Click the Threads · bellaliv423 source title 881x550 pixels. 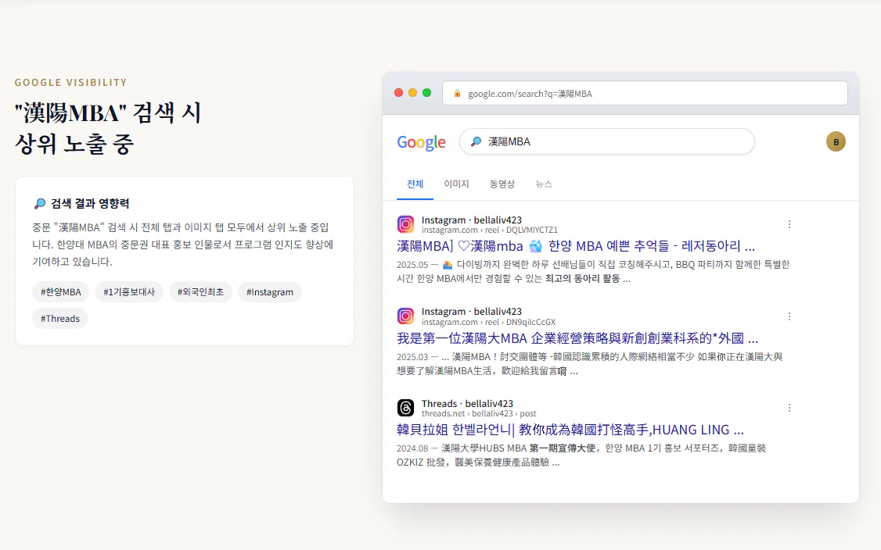tap(467, 404)
